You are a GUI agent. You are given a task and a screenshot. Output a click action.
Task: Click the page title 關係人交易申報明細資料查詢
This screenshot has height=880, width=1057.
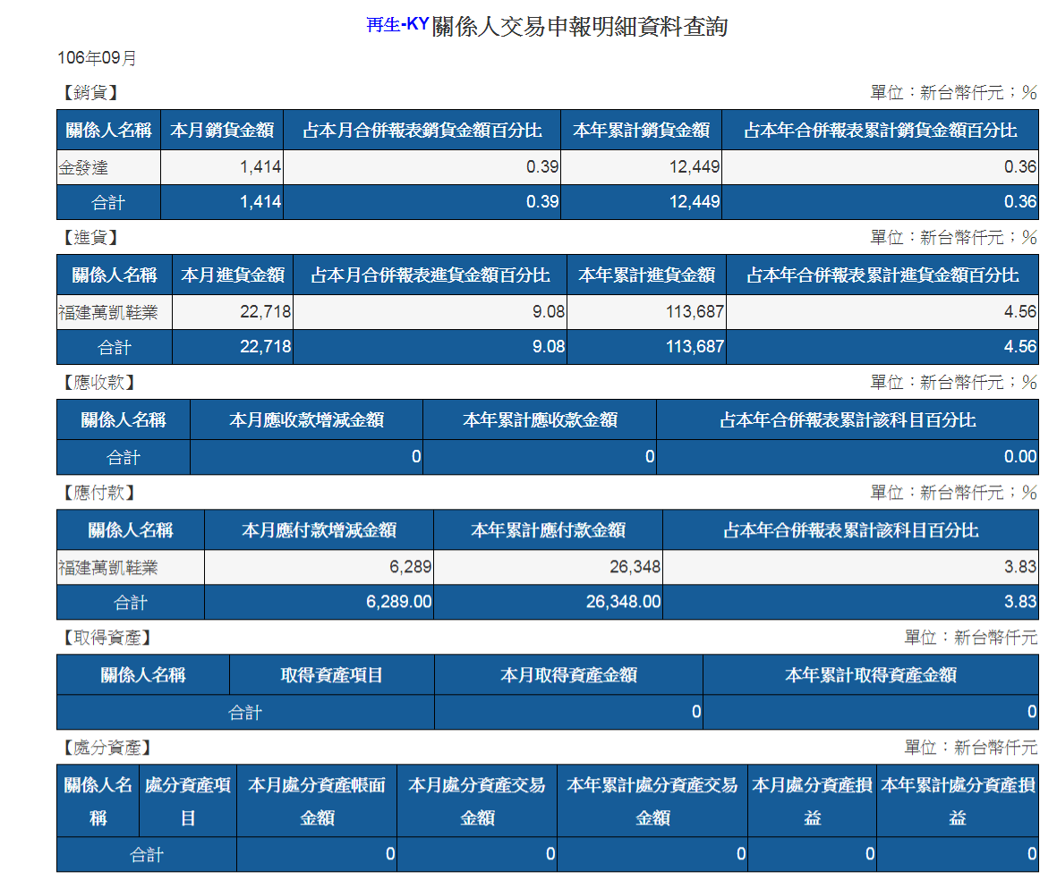(x=580, y=26)
